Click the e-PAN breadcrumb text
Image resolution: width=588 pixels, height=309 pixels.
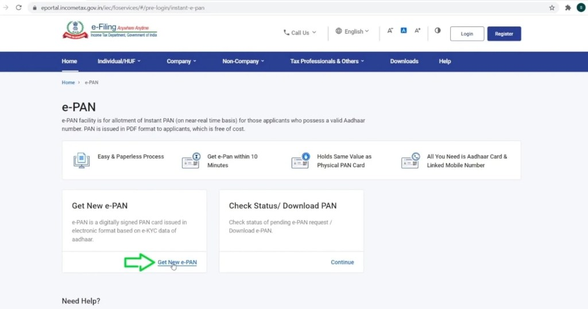coord(91,83)
